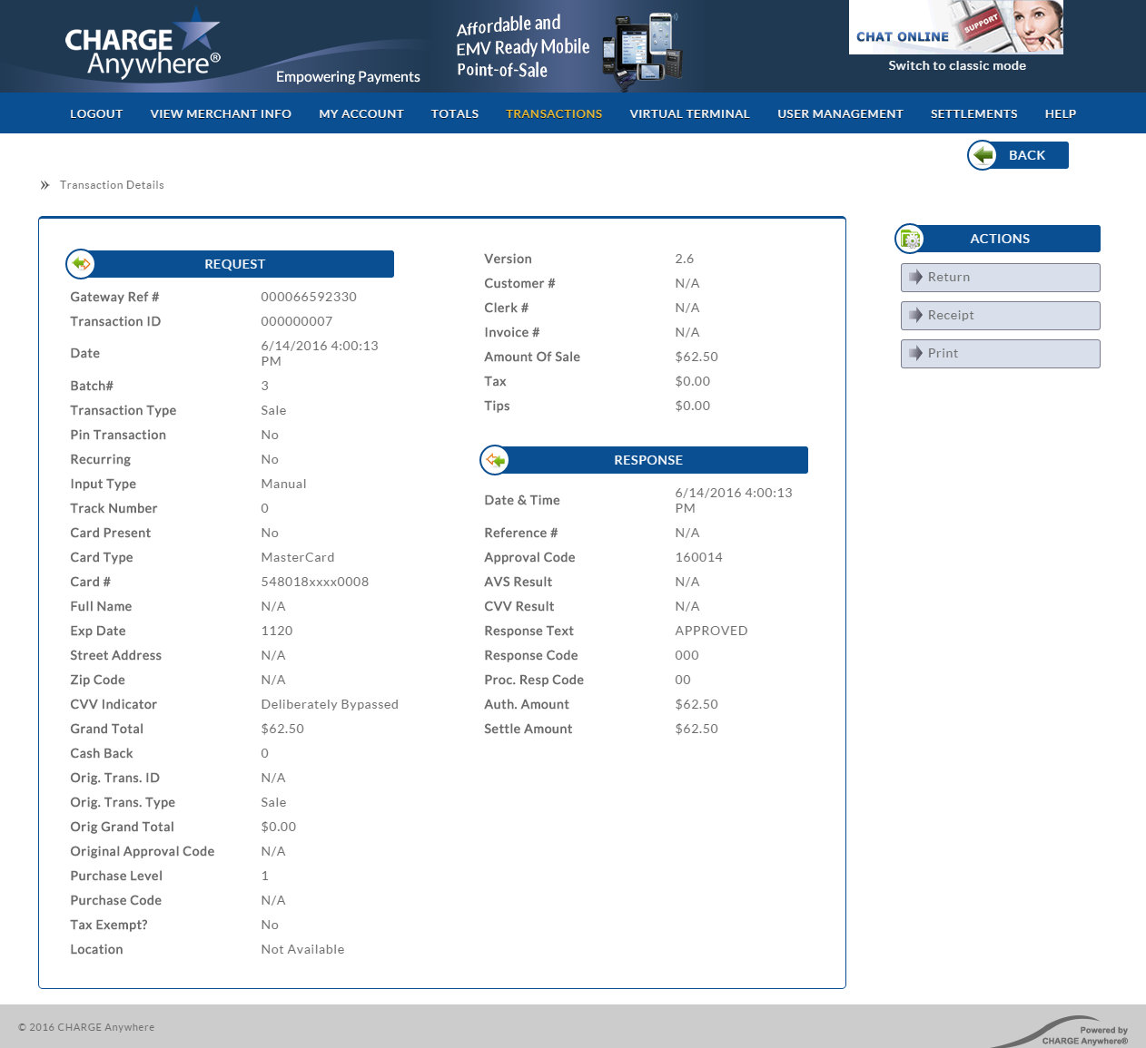The width and height of the screenshot is (1146, 1048).
Task: Open the Settlements menu item
Action: [973, 113]
